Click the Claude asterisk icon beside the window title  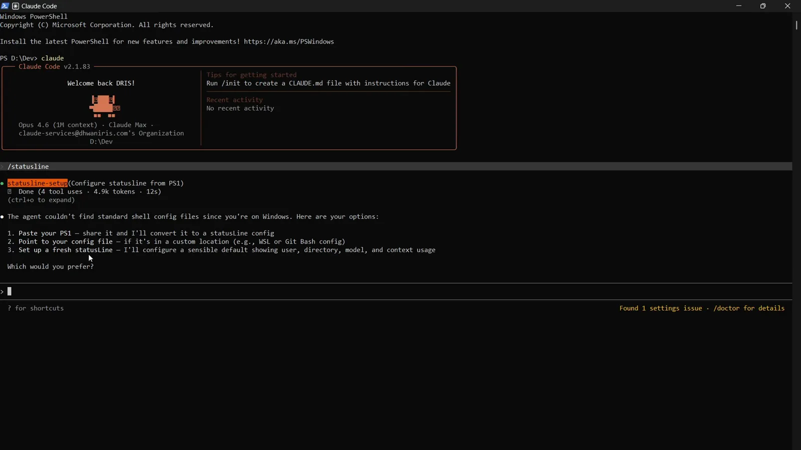16,6
